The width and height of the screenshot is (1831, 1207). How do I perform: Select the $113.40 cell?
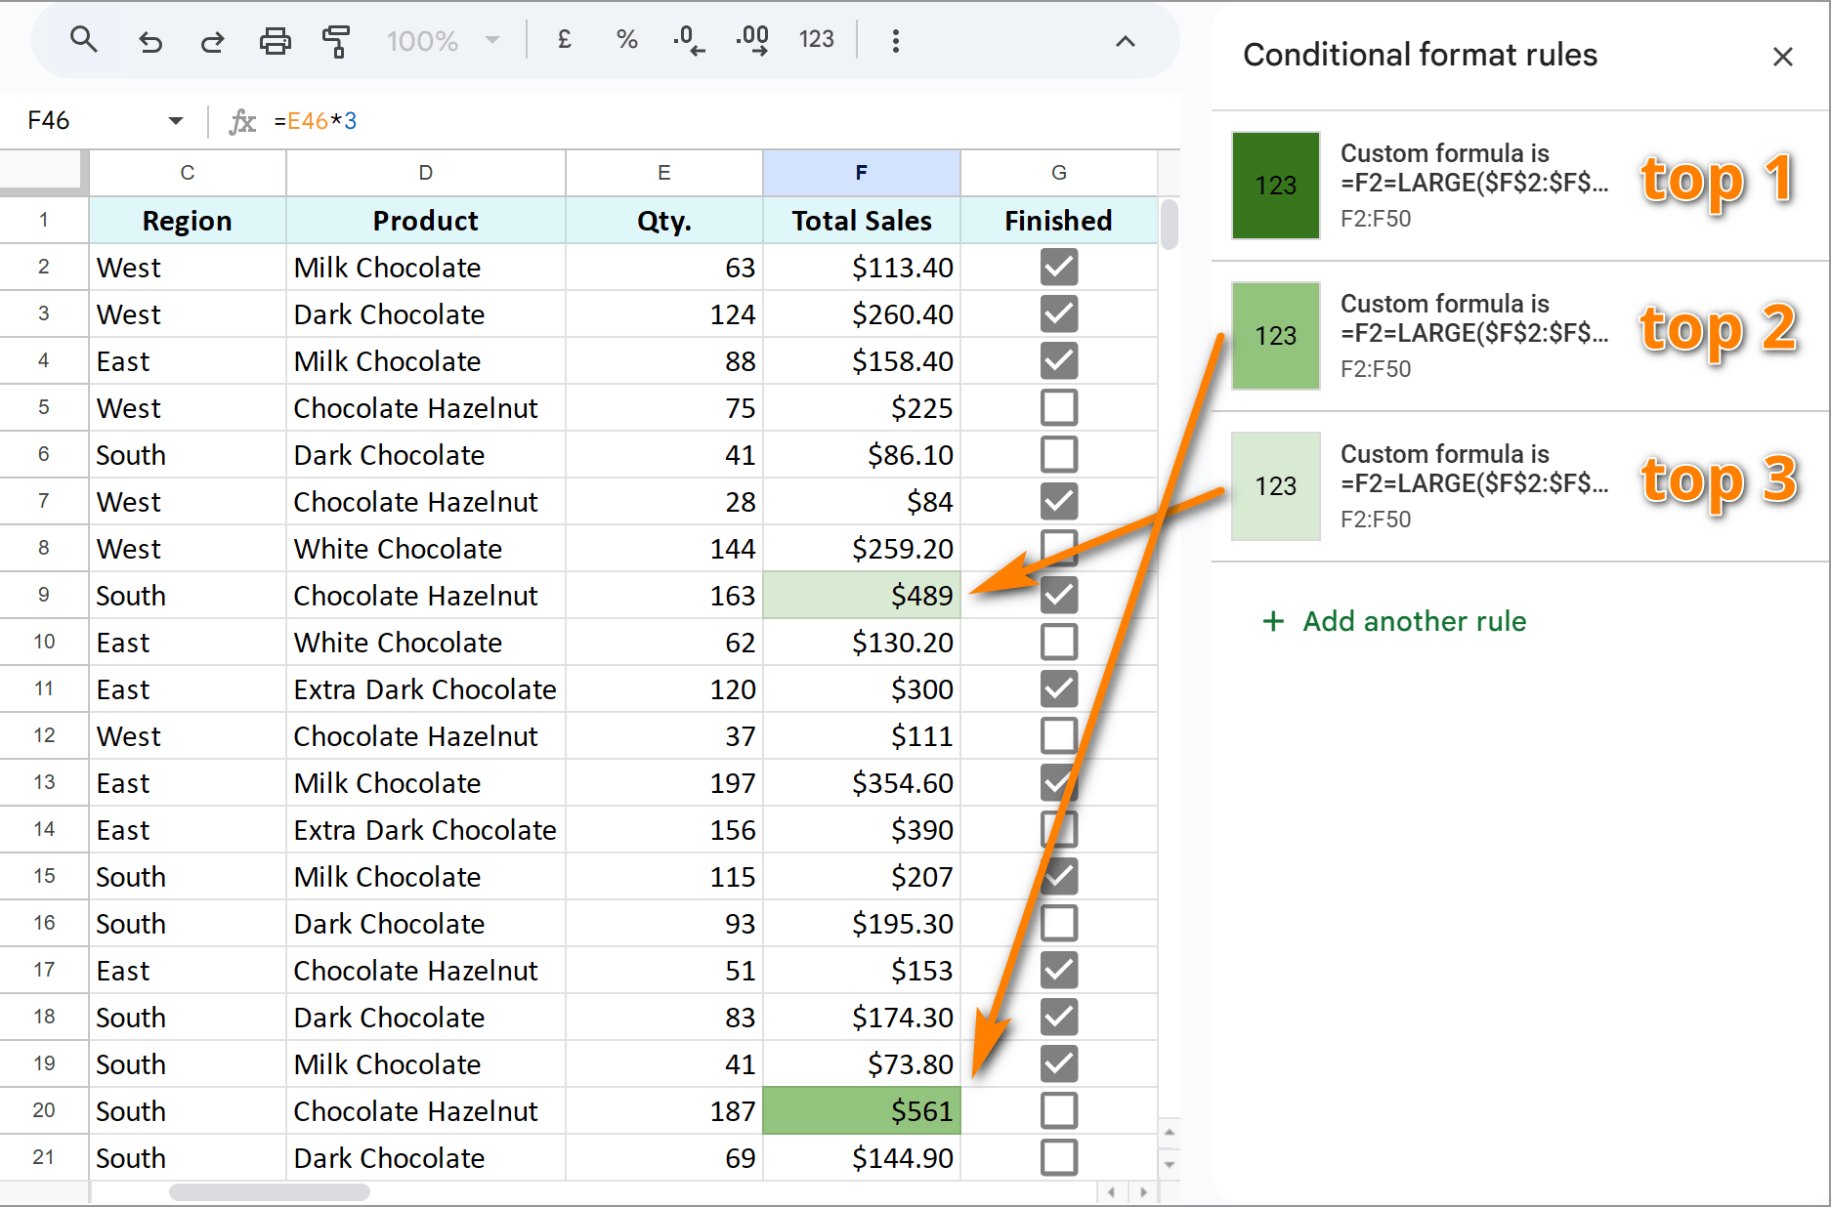point(862,267)
